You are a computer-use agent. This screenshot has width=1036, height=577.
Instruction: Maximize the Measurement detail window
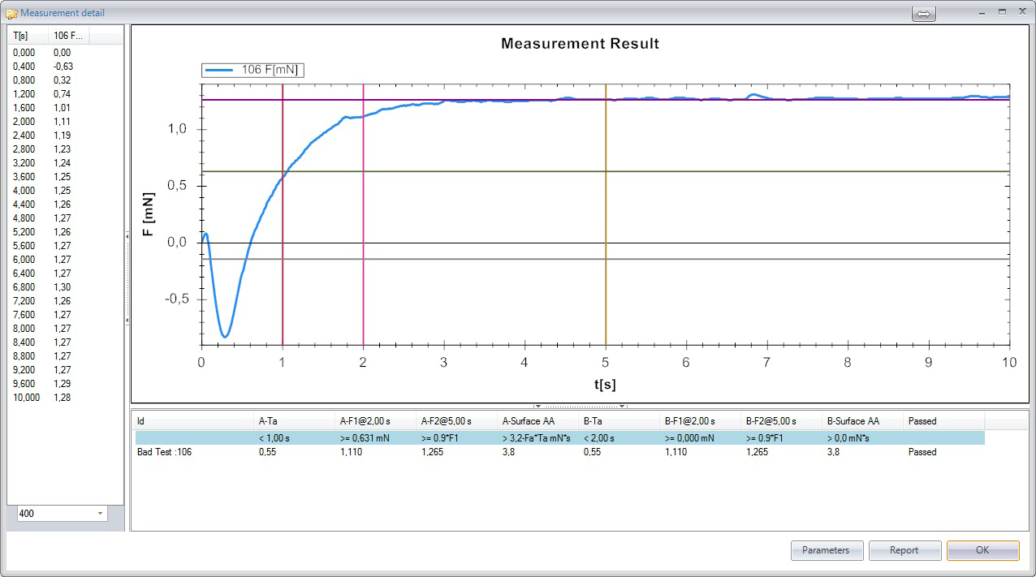point(1002,12)
